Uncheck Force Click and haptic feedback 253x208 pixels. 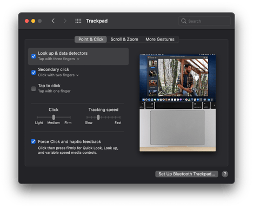coord(34,141)
